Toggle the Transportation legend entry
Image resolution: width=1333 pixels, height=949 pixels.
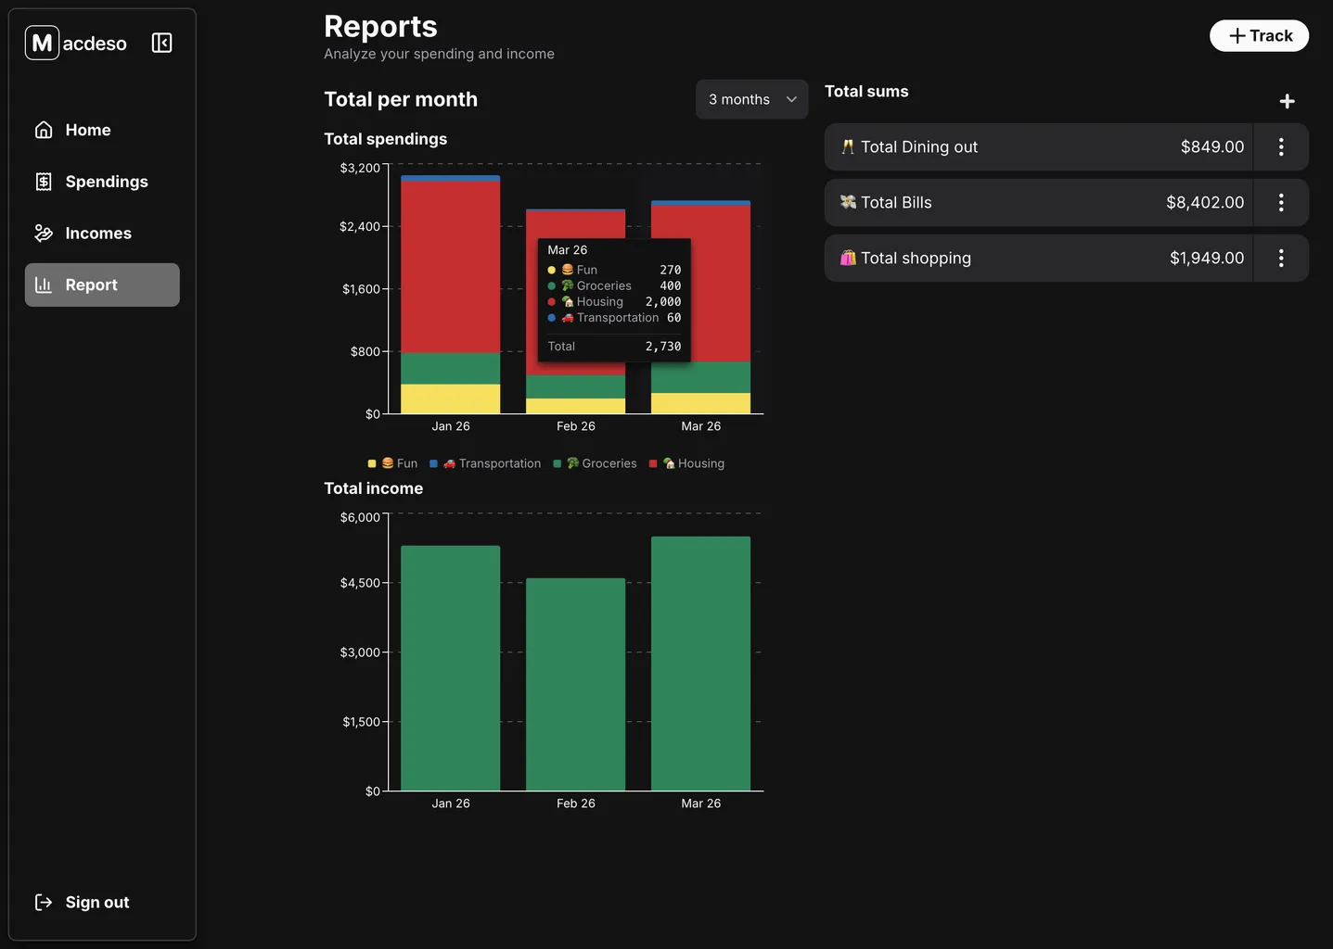[485, 463]
